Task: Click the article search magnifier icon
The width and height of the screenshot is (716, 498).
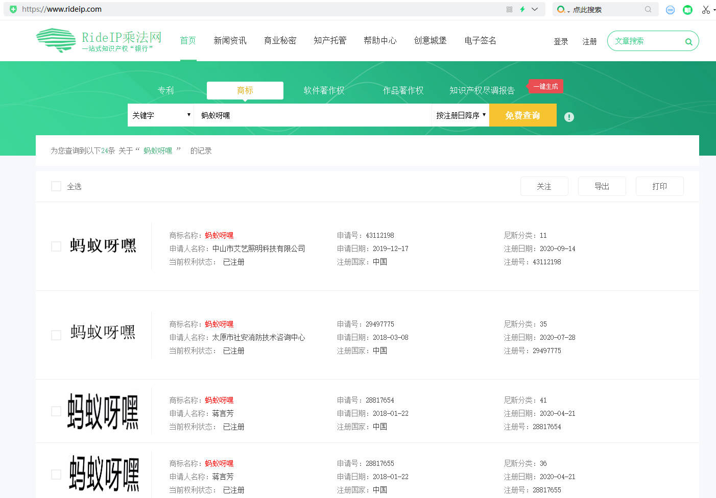Action: 688,42
